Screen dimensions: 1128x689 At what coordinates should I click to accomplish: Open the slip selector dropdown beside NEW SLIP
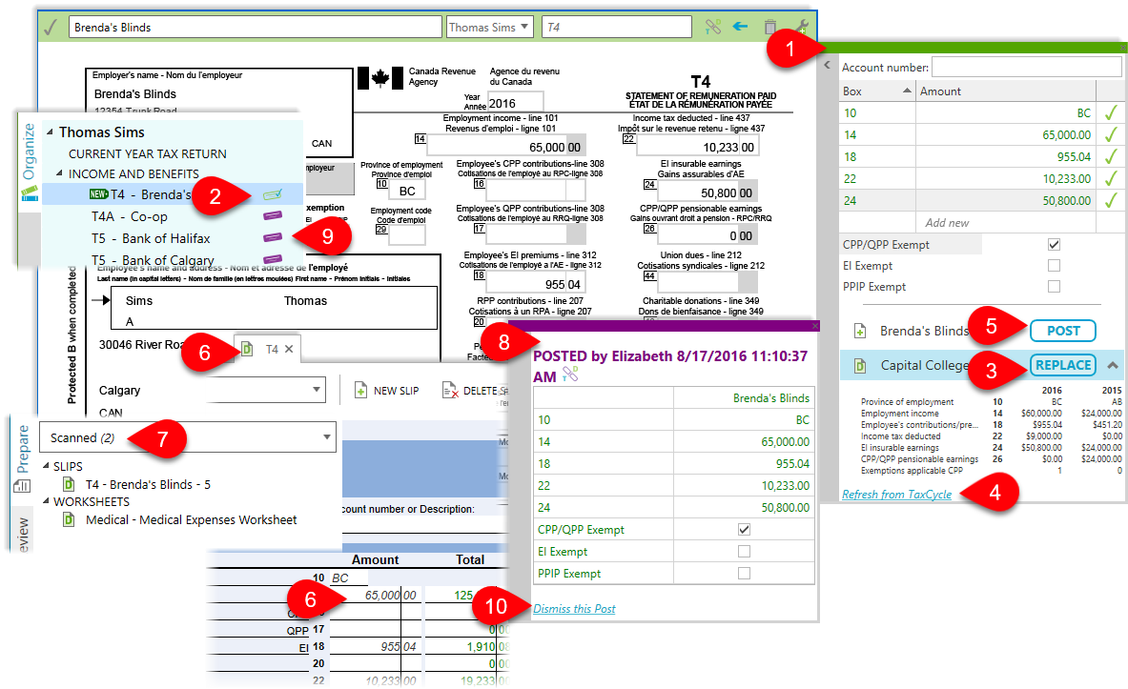[x=316, y=390]
